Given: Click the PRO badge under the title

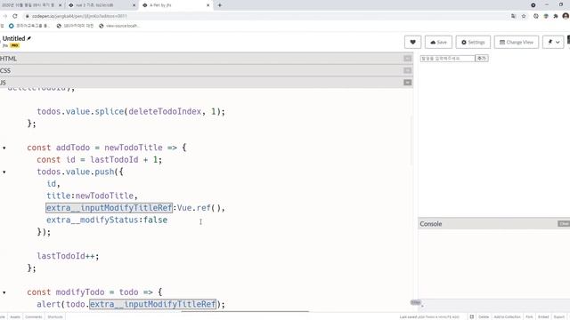Looking at the screenshot, I should (x=15, y=45).
